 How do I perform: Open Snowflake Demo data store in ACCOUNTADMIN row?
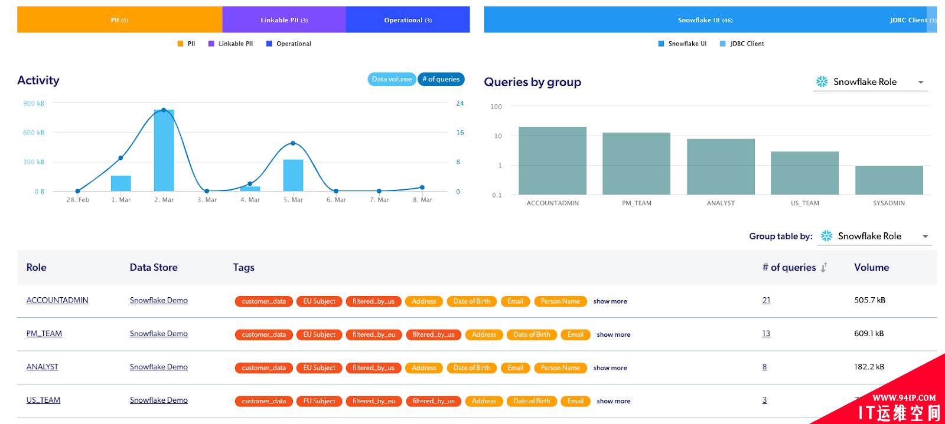click(159, 300)
